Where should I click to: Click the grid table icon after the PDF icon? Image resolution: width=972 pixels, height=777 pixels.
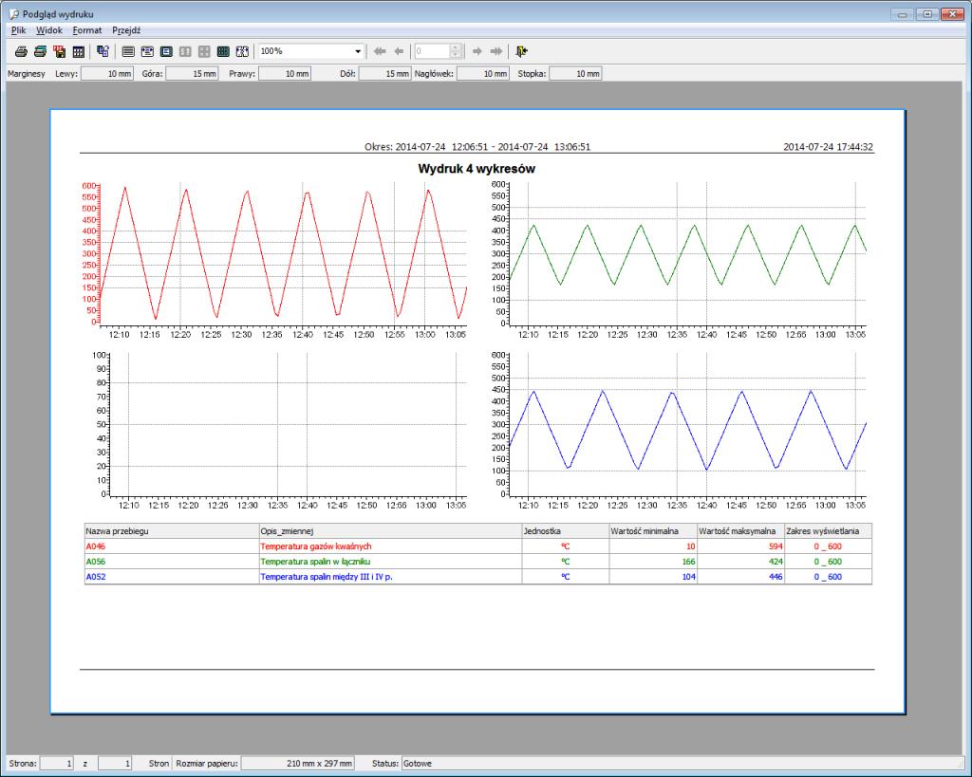coord(79,51)
